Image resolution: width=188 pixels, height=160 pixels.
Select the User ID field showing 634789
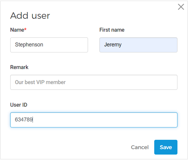point(94,120)
